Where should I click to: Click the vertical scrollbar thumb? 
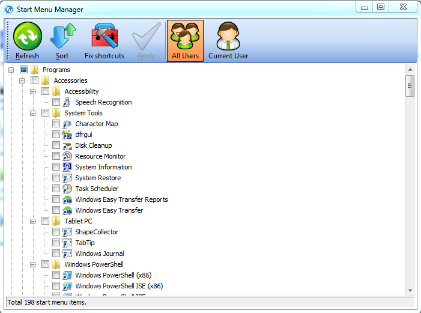click(x=410, y=86)
